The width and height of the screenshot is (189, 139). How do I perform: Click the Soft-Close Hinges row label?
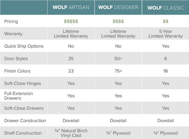coord(22,83)
